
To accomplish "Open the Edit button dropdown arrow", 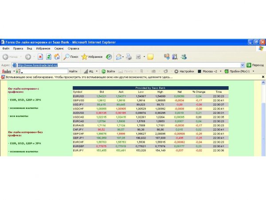I will tap(144, 57).
